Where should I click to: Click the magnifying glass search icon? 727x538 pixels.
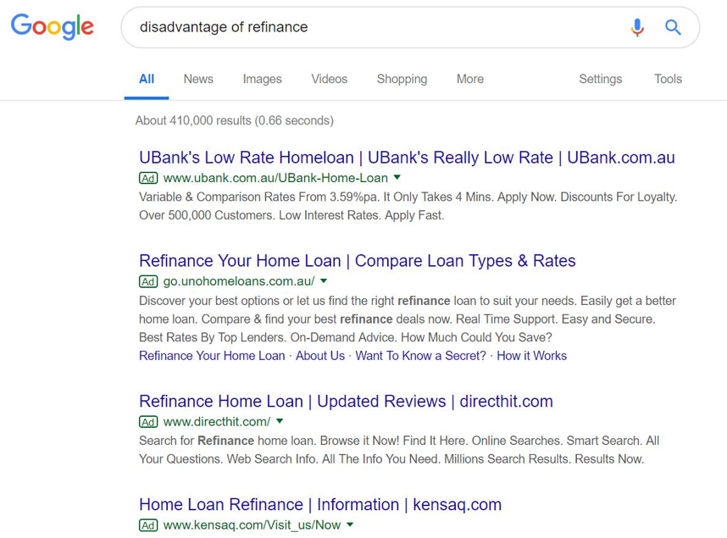(673, 26)
